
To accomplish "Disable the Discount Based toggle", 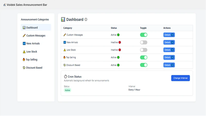I will tap(144, 65).
